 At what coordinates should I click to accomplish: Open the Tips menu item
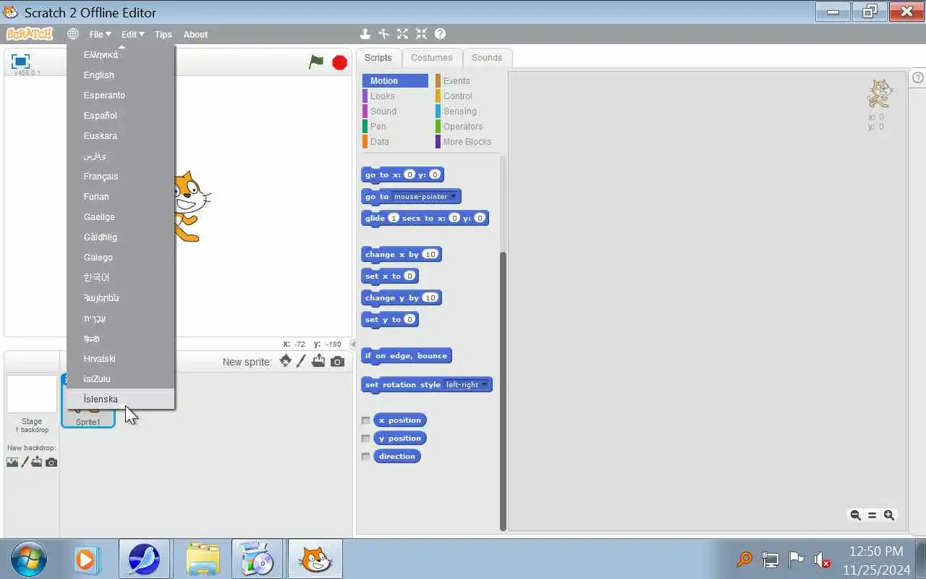163,34
